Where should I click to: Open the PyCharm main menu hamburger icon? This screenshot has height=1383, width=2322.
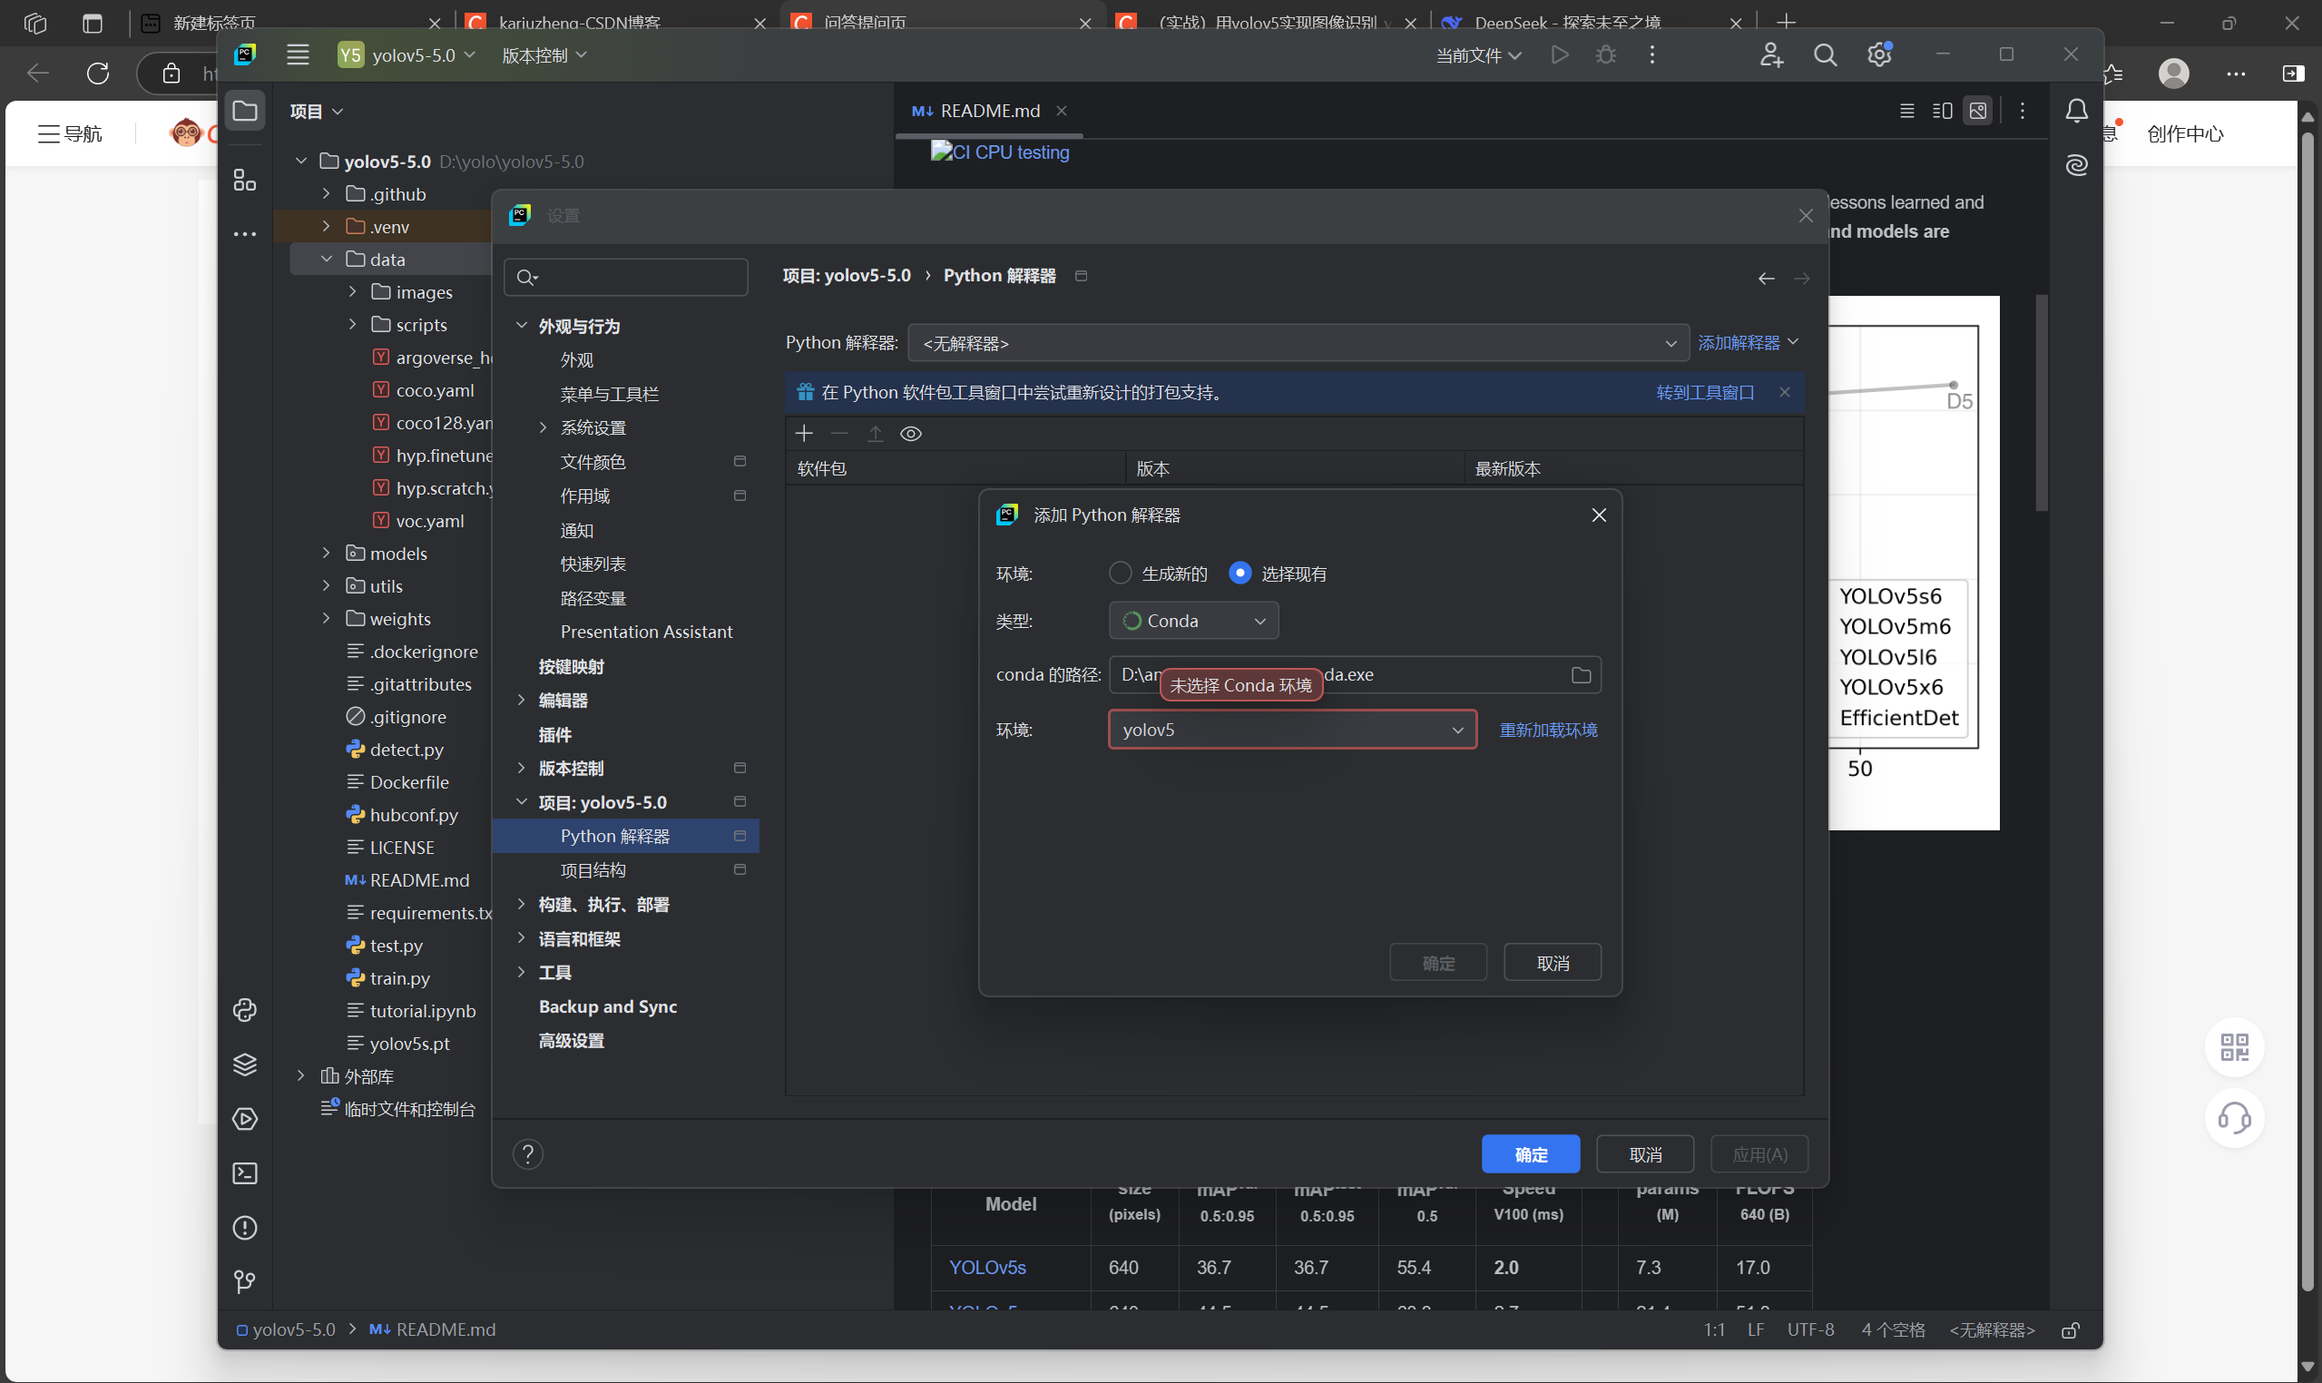(298, 55)
